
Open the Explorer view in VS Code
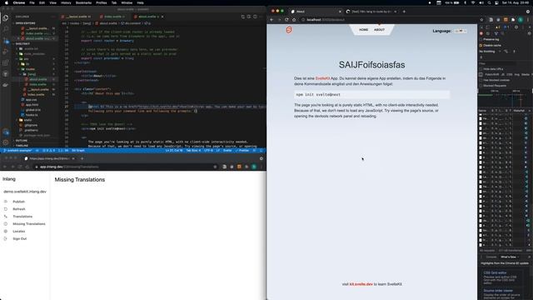(x=6, y=17)
